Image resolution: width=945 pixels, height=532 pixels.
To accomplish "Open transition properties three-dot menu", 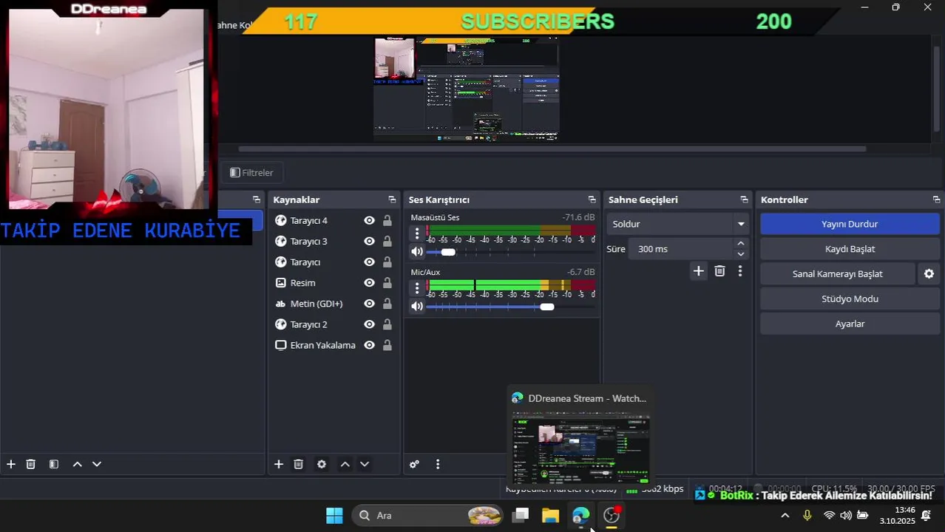I will point(740,271).
